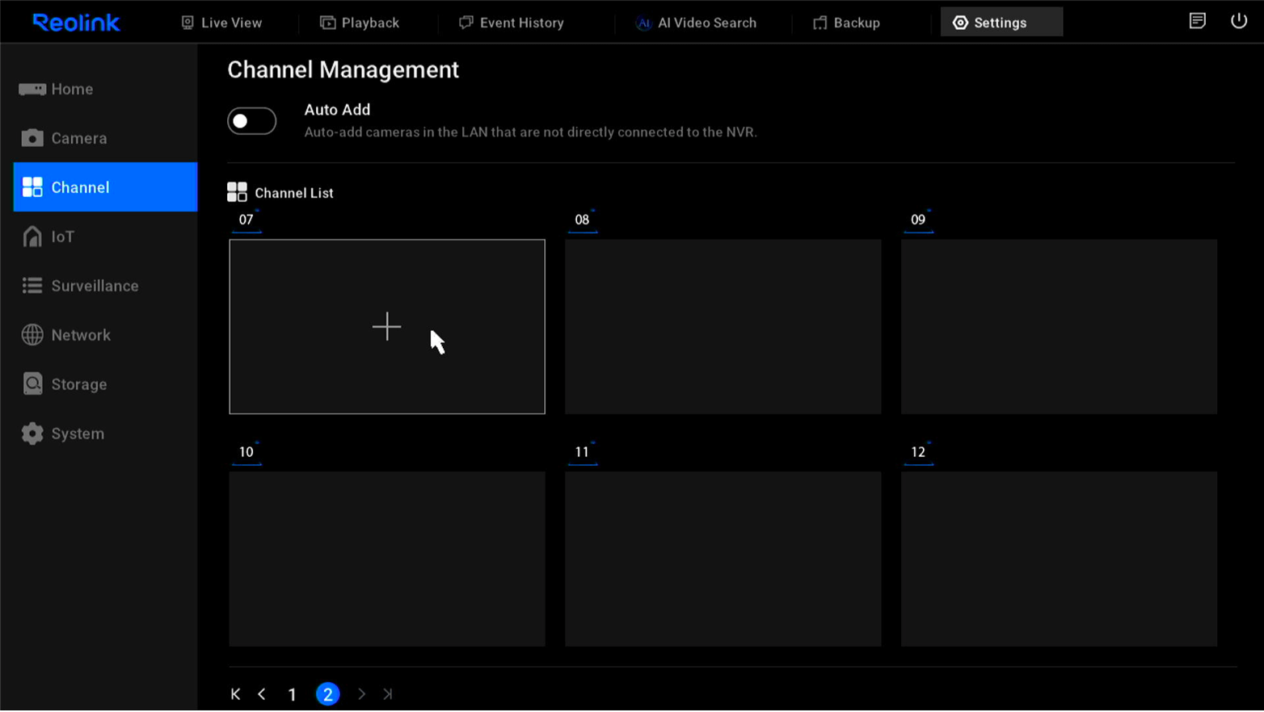1264x712 pixels.
Task: Open AI Video Search
Action: tap(697, 23)
